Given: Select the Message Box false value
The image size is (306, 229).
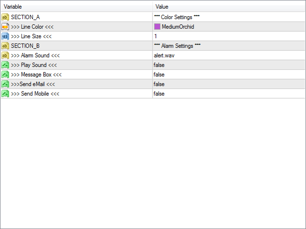Looking at the screenshot, I should 159,74.
